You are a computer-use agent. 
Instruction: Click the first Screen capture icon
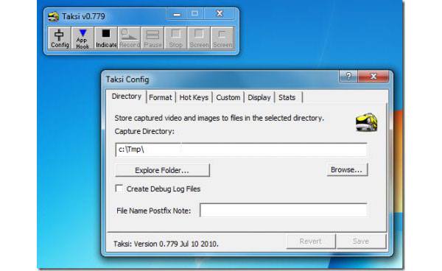tap(199, 38)
